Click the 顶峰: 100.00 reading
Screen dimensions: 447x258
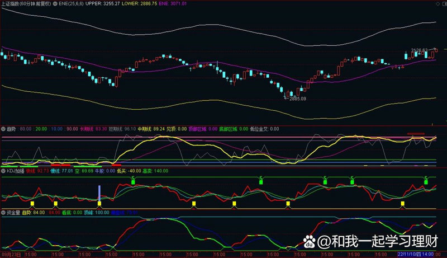[x=96, y=213]
